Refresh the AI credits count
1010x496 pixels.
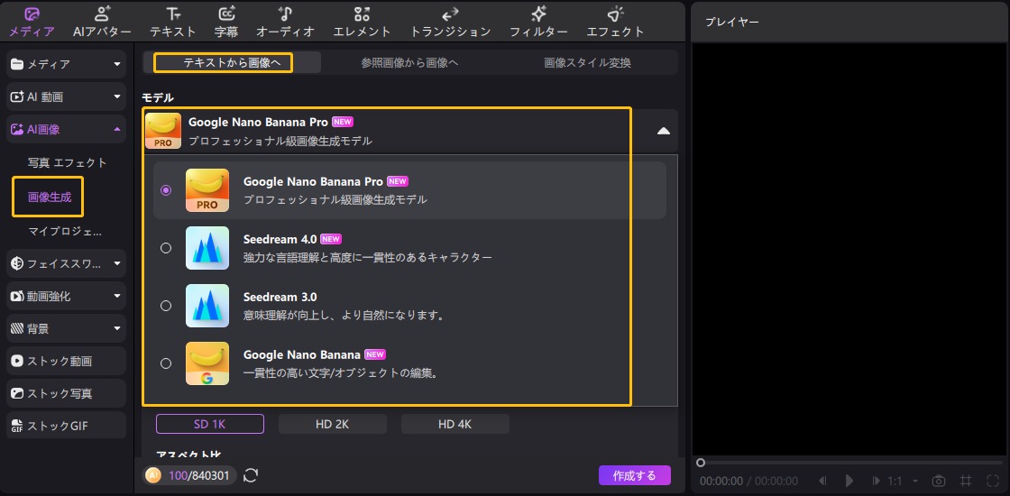coord(252,475)
